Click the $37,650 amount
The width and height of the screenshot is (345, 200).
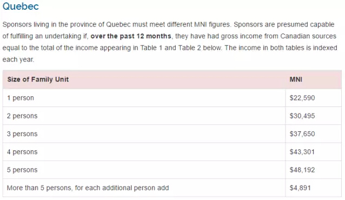click(302, 134)
